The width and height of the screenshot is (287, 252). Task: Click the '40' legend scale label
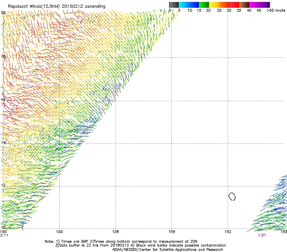249,10
